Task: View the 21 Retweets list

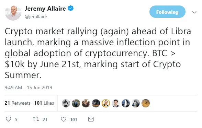Action: (18, 103)
